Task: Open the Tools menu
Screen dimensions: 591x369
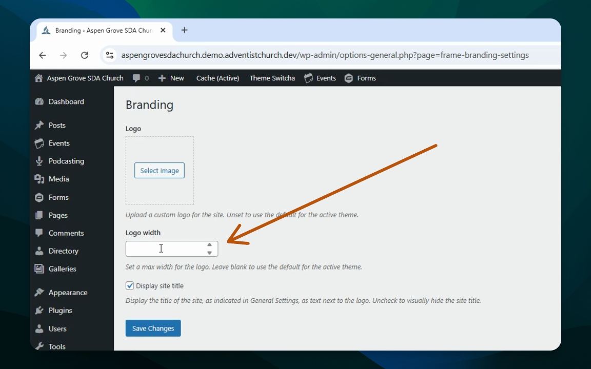Action: (57, 346)
